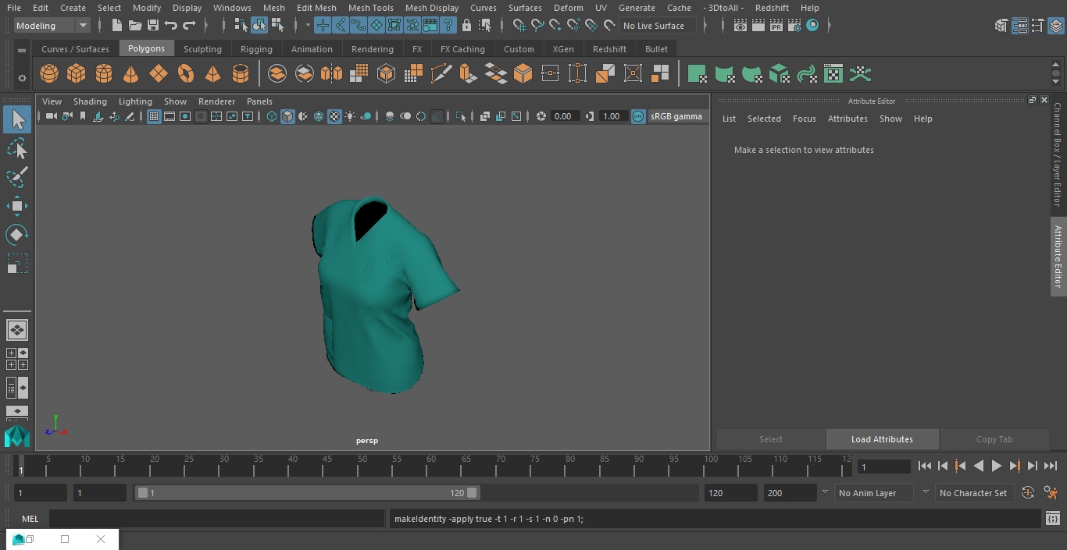Open the Mesh Tools menu

click(x=371, y=8)
